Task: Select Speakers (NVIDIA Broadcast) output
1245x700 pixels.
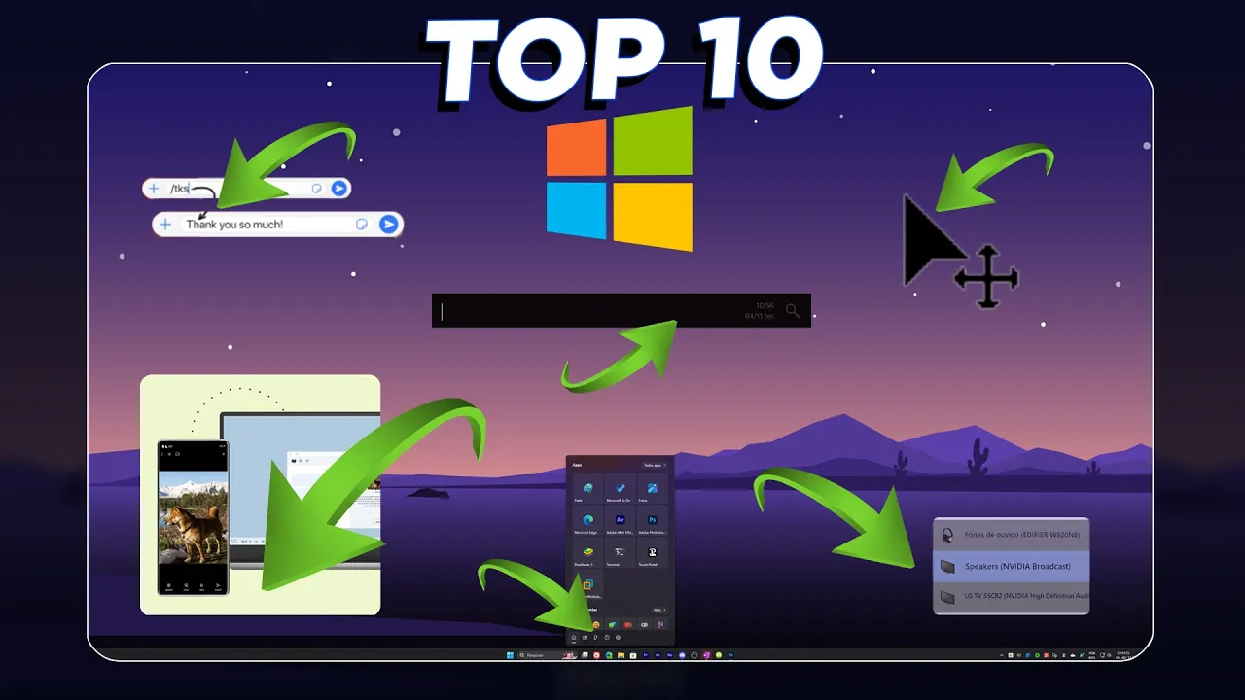Action: (x=1011, y=566)
